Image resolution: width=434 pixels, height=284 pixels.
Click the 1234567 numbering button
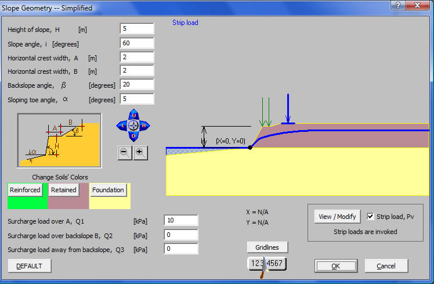point(266,264)
